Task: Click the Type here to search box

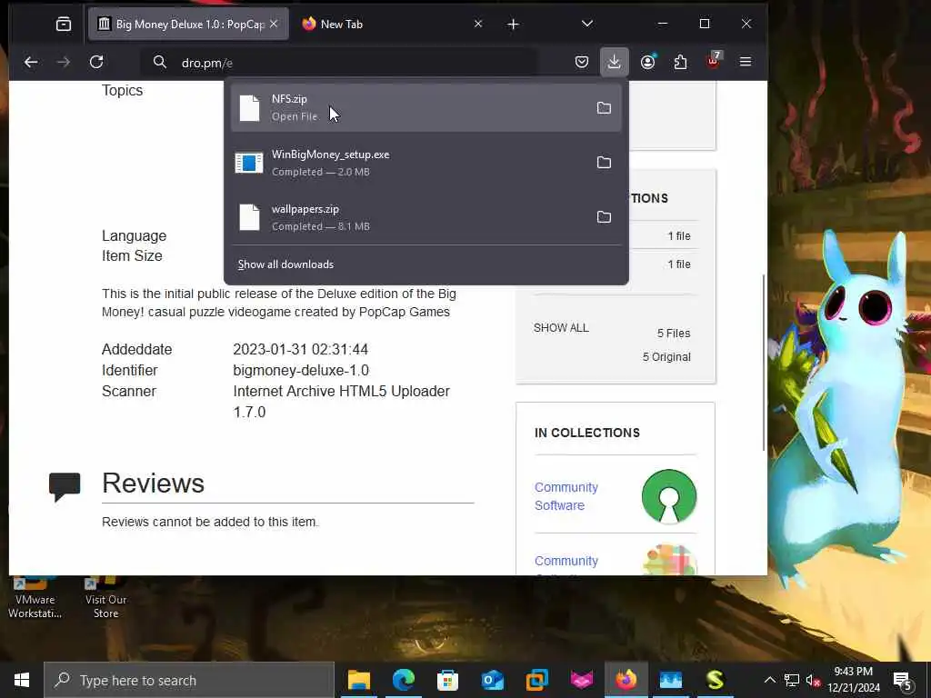Action: coord(189,680)
